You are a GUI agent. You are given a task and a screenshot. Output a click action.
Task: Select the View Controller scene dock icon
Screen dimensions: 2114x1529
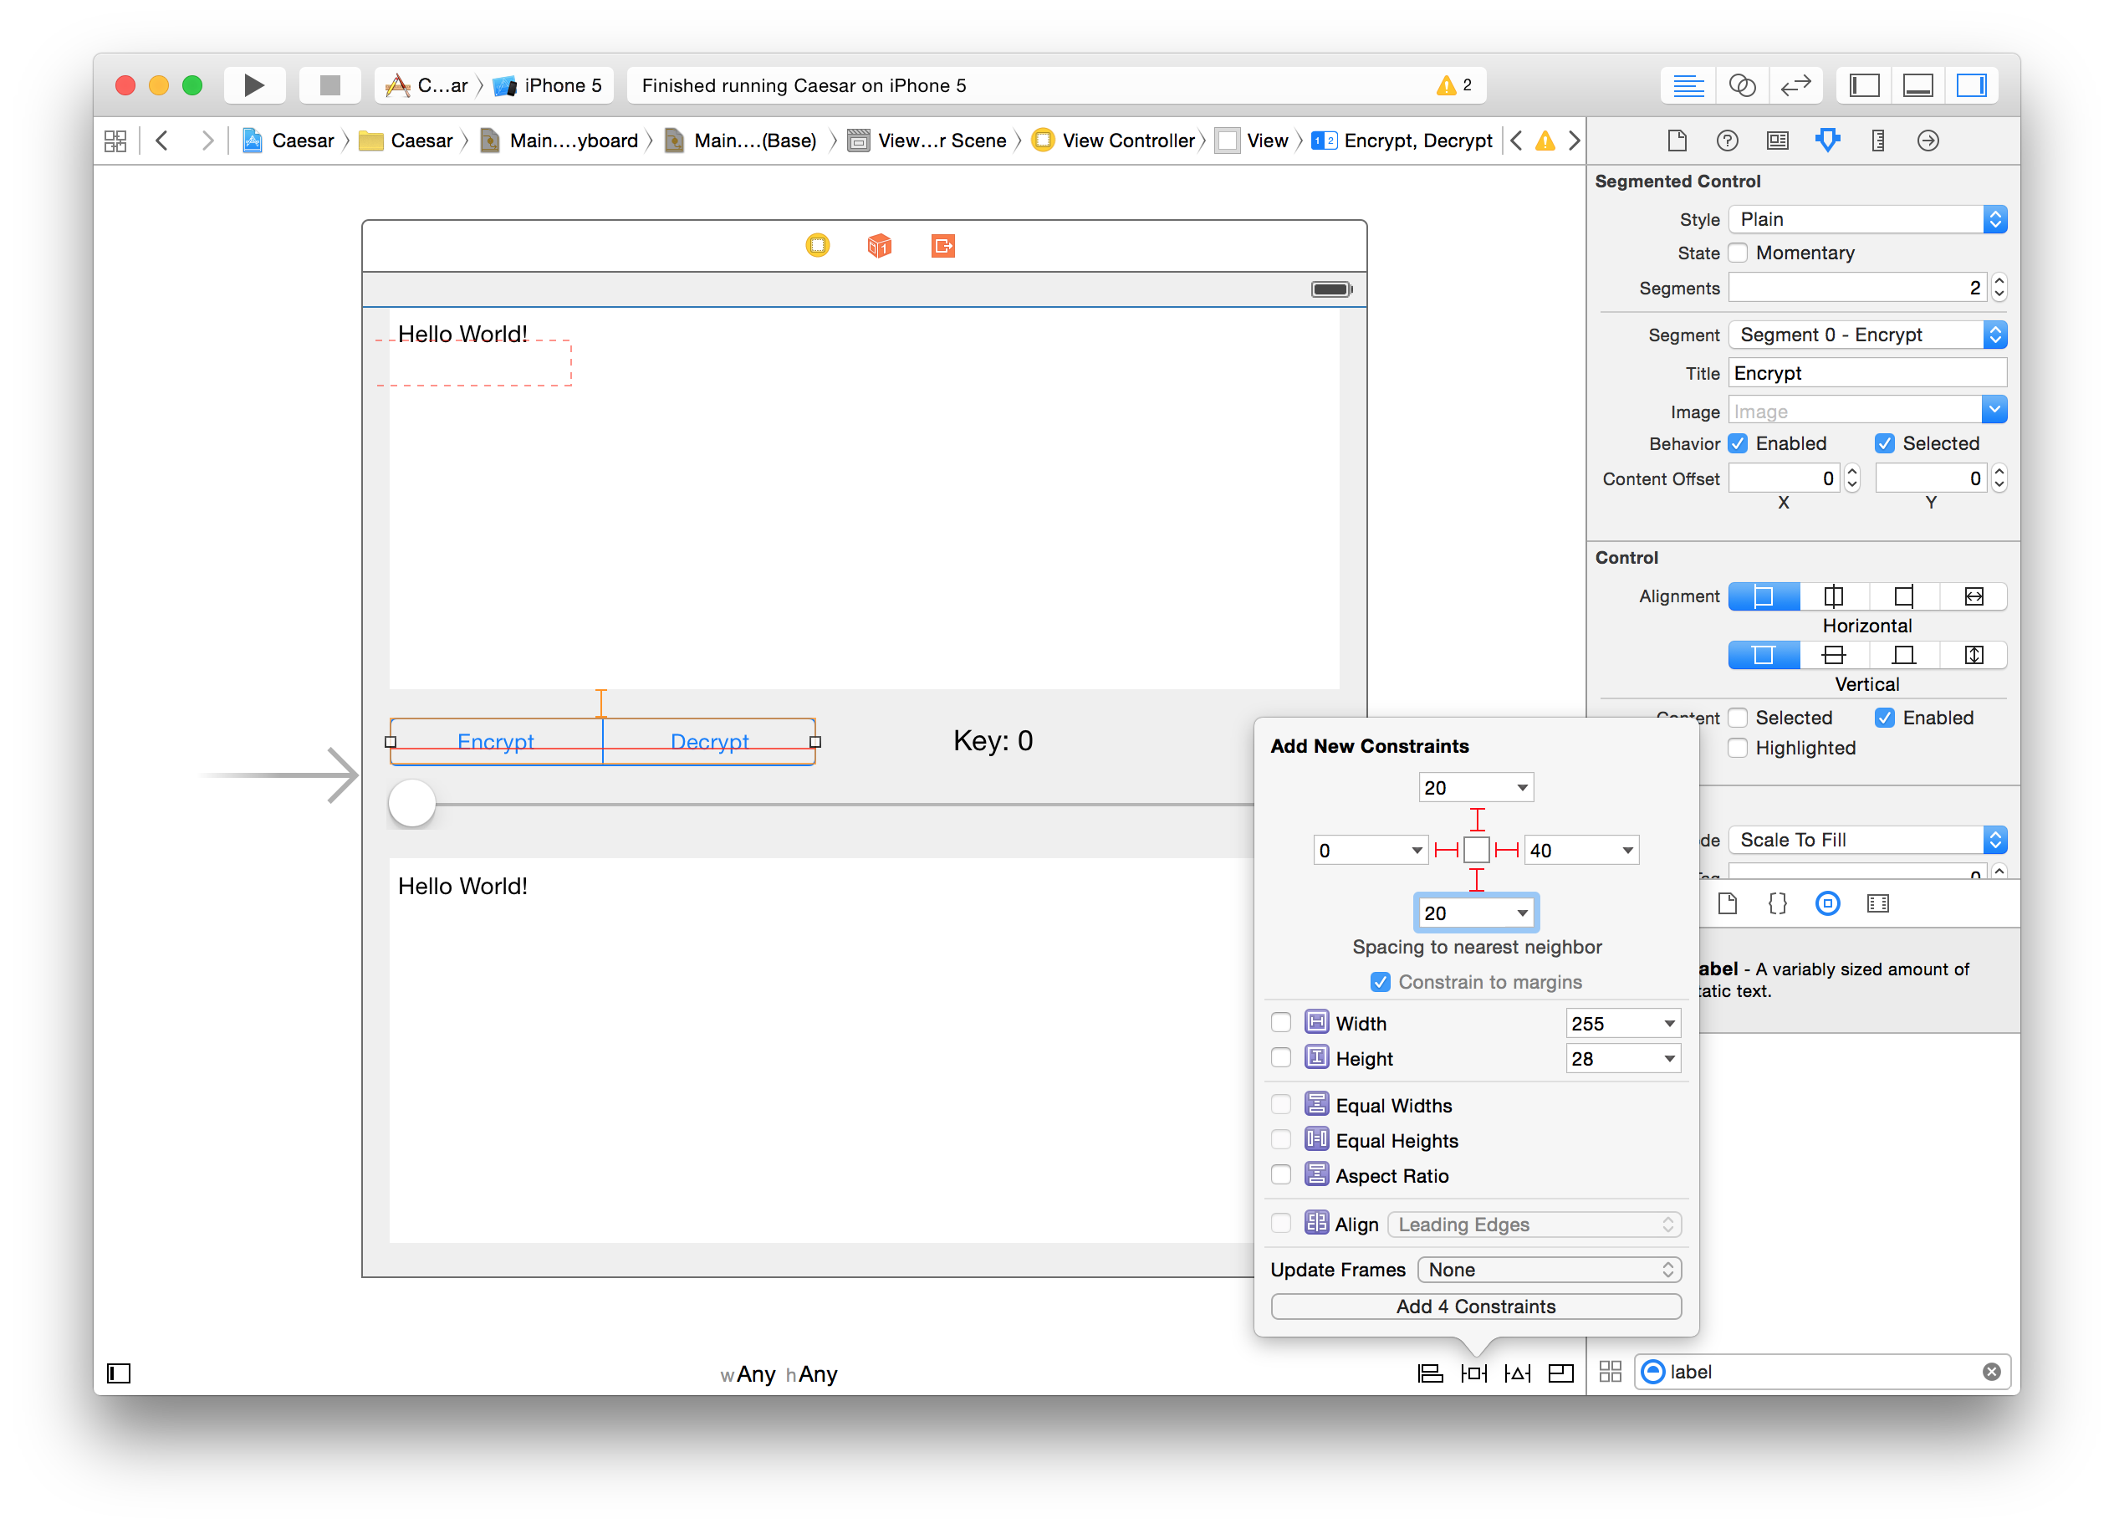818,245
